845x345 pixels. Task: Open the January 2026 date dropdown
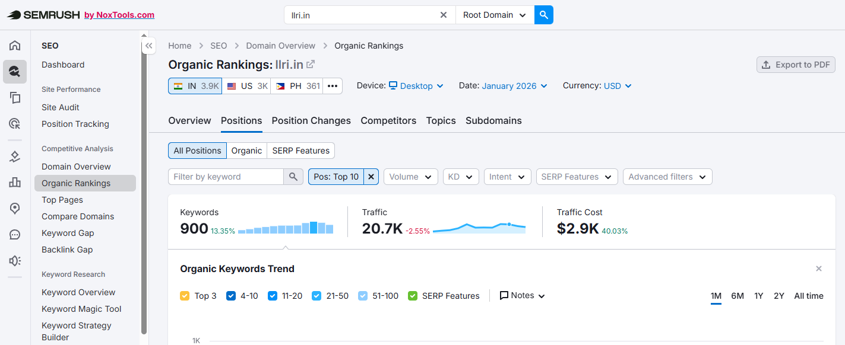514,86
